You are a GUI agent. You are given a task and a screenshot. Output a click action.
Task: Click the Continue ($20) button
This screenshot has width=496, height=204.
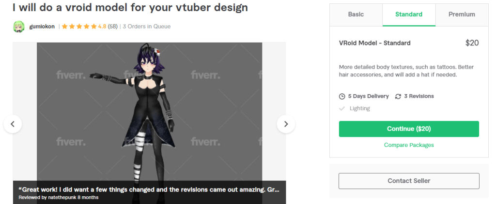coord(409,129)
